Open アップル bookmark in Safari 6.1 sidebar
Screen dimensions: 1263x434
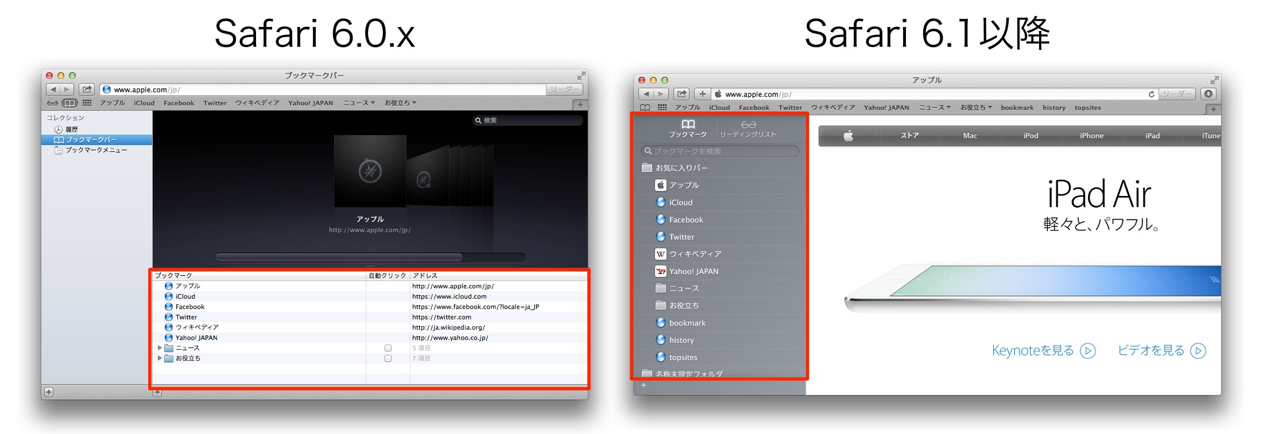(x=719, y=185)
